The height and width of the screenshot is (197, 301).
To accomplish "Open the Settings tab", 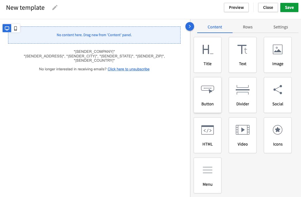I will (x=281, y=27).
